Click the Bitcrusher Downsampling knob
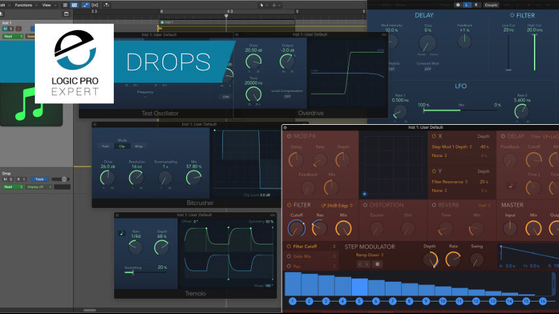The image size is (559, 314). click(165, 177)
